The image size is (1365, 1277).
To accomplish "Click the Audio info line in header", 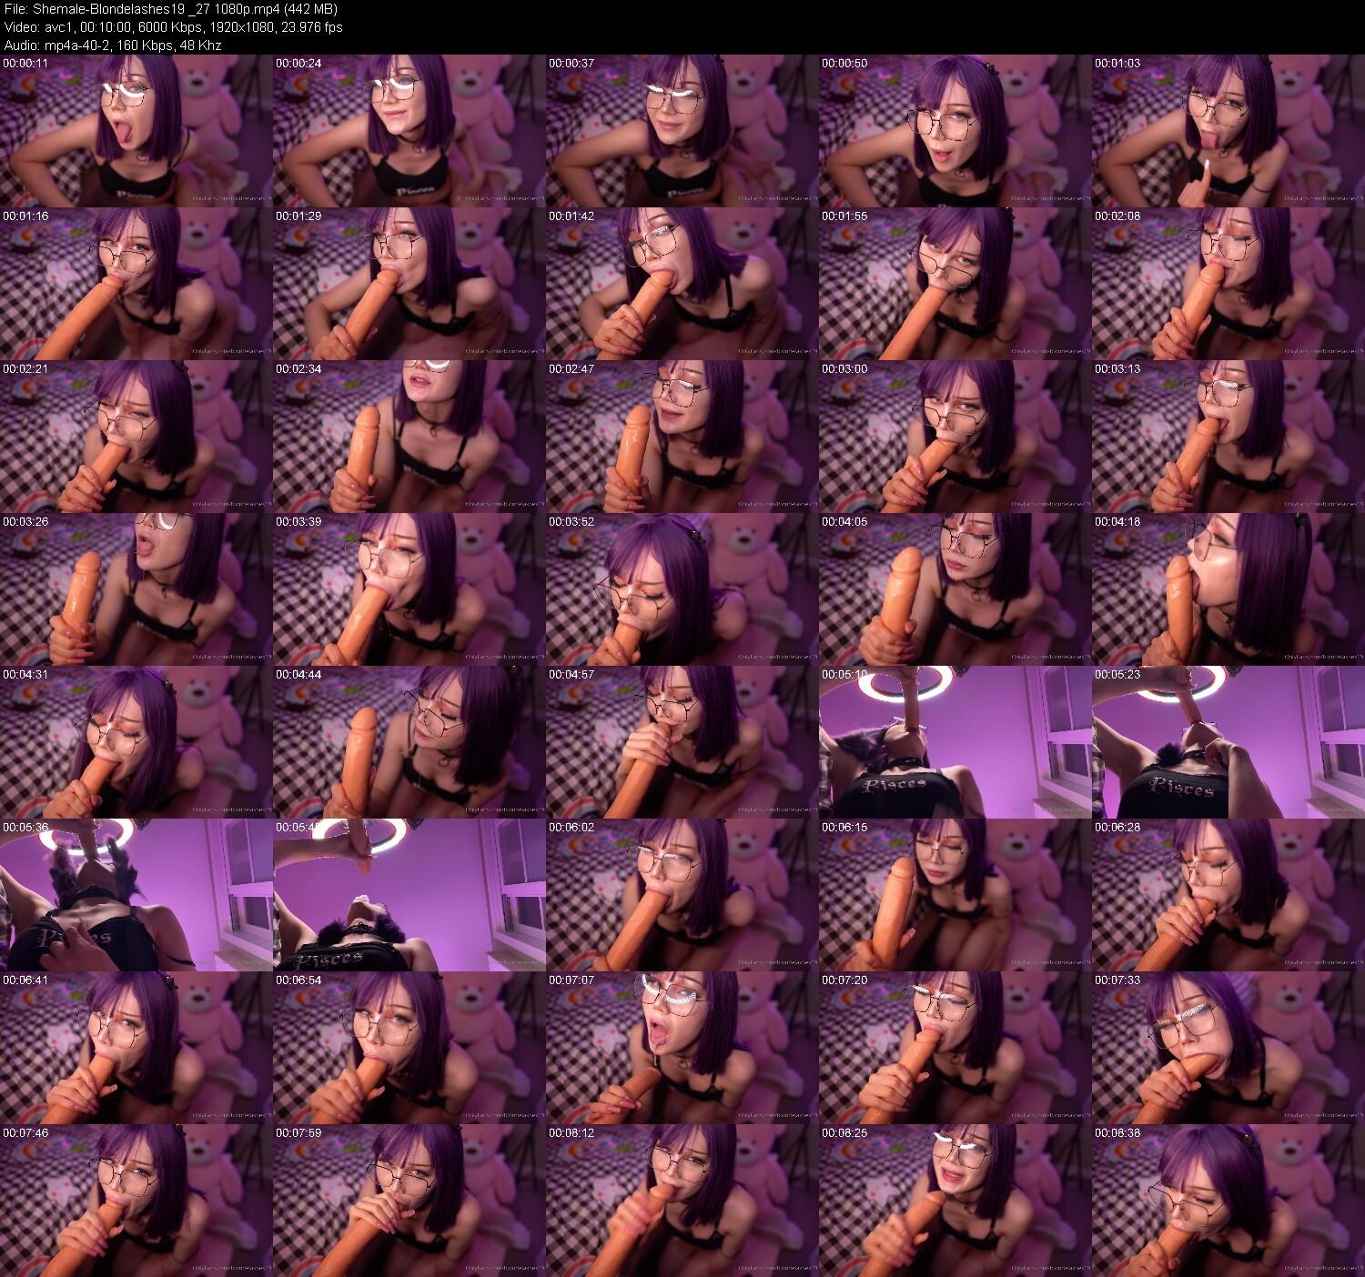I will (x=113, y=45).
